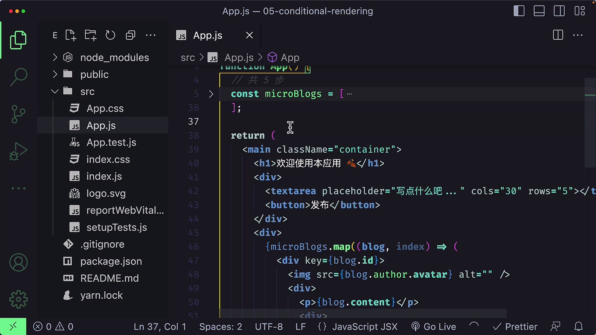Open package.json from explorer
Viewport: 596px width, 335px height.
[x=103, y=261]
